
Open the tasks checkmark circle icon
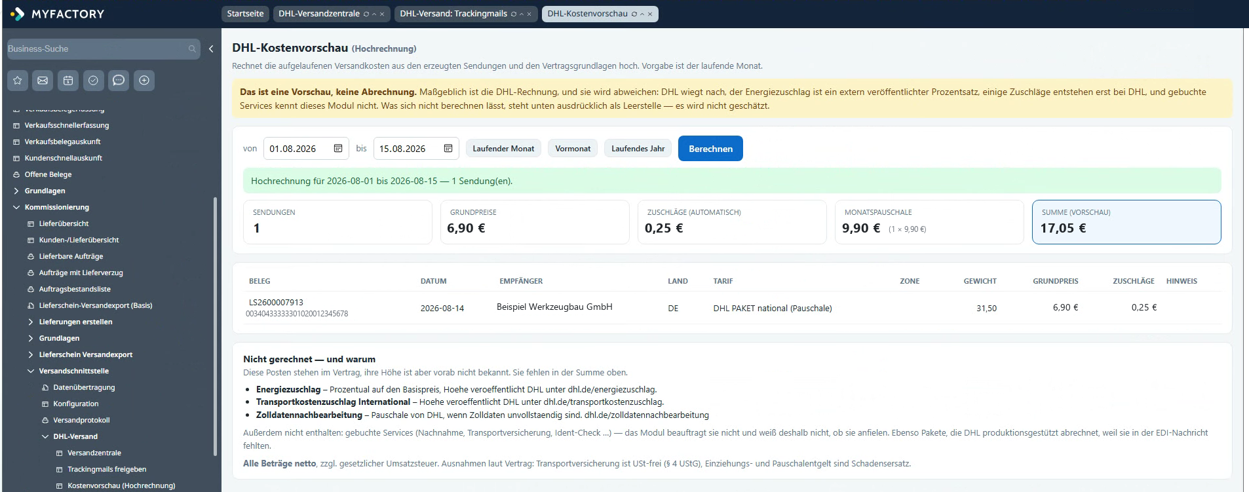coord(93,81)
